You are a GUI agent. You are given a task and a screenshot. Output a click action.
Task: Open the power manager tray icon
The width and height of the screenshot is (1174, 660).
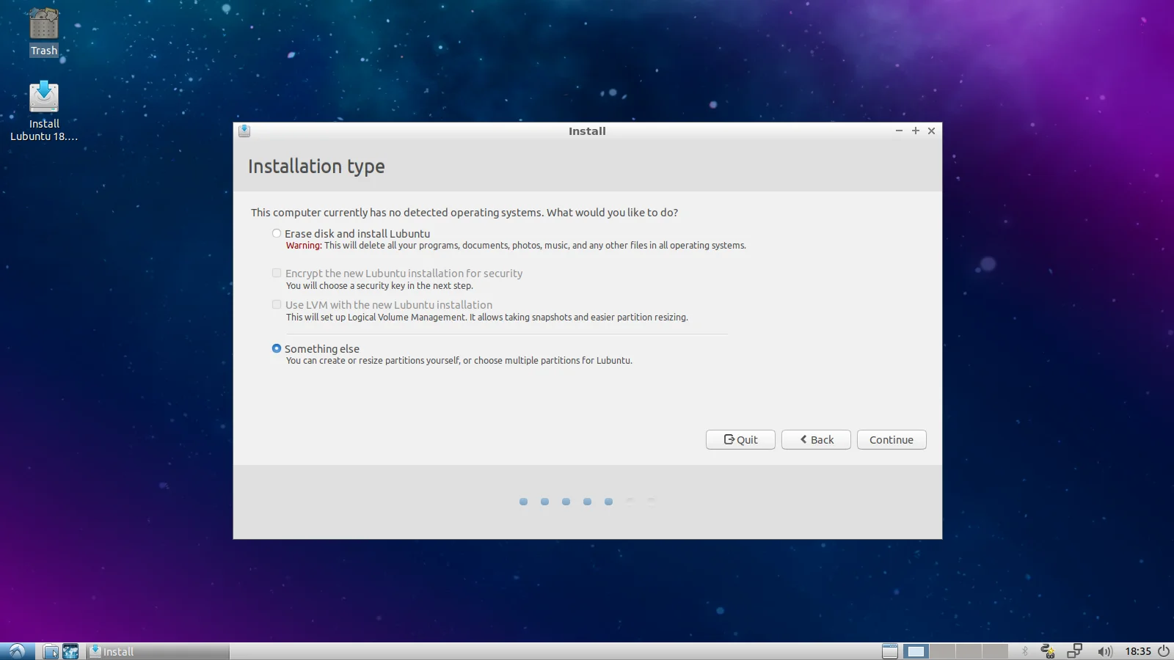(x=1048, y=651)
